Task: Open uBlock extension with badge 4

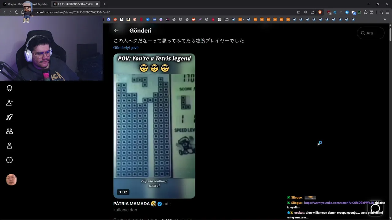Action: pos(329,13)
